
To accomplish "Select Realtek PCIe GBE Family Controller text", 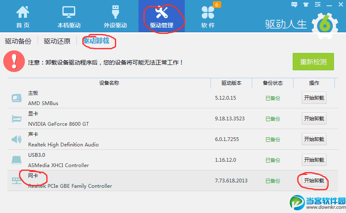I will click(70, 186).
